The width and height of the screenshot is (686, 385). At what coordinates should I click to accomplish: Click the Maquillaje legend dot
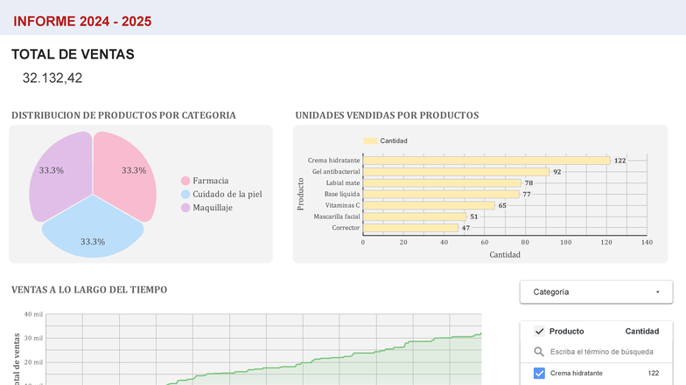click(x=185, y=208)
